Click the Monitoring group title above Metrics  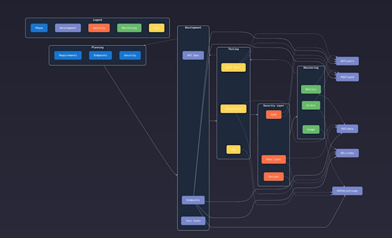pos(311,68)
